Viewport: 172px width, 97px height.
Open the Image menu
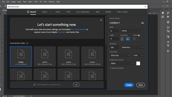13,2
